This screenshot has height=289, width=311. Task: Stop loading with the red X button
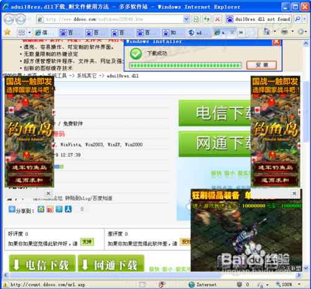coord(218,19)
